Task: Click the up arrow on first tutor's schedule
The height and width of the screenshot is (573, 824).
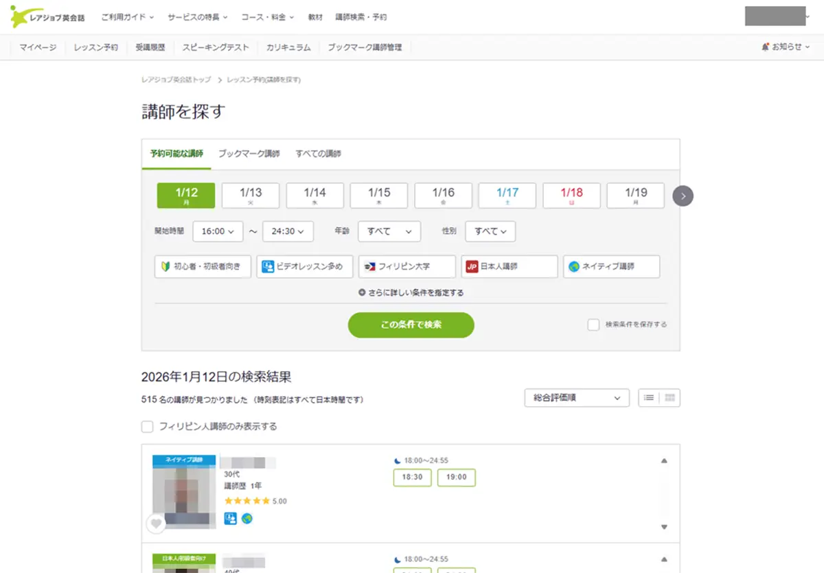Action: pos(663,461)
